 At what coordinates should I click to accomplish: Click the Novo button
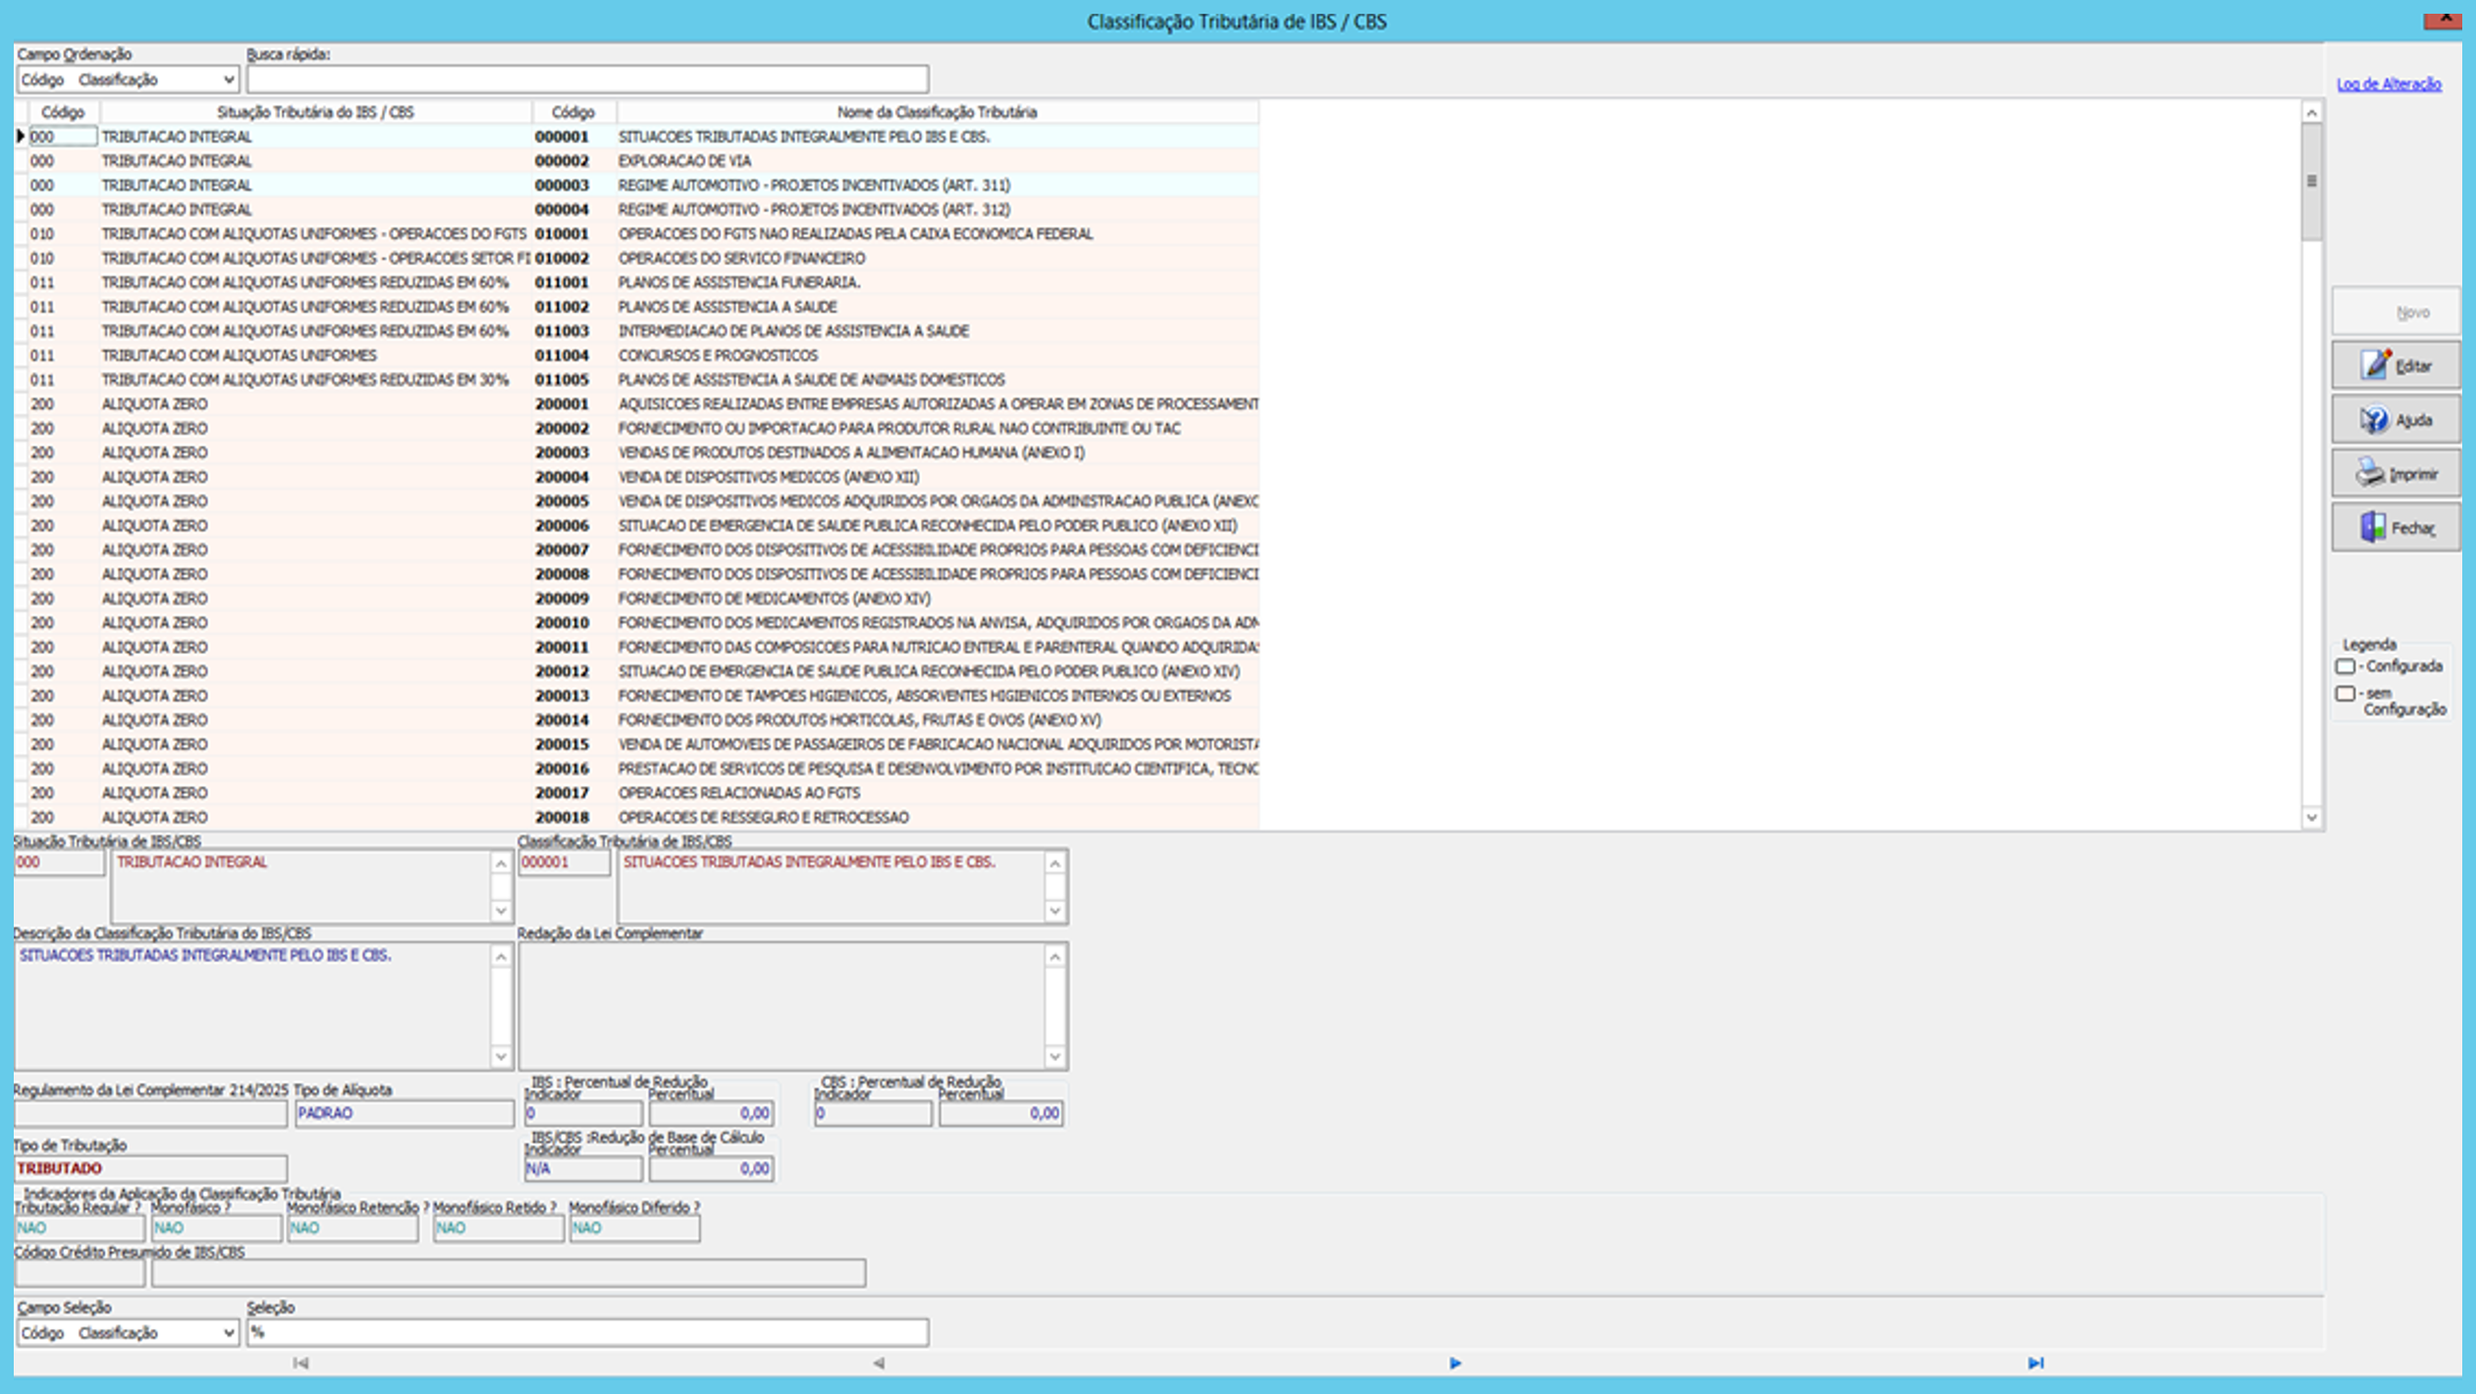click(x=2396, y=312)
